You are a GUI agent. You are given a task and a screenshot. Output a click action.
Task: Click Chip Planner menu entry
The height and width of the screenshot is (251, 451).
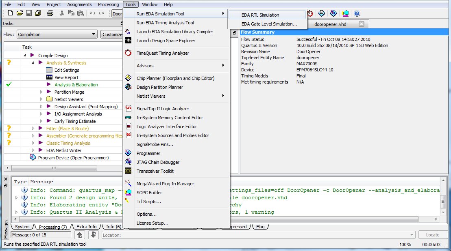(175, 78)
